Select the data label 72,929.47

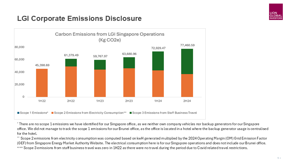(158, 48)
